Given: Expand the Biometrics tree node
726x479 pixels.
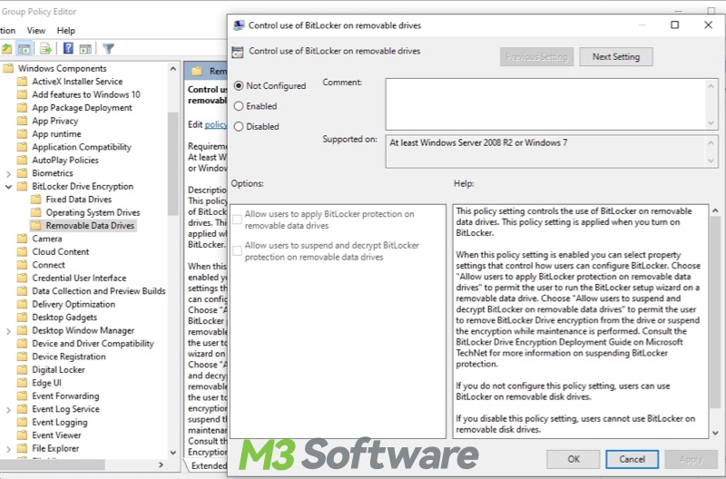Looking at the screenshot, I should coord(8,173).
